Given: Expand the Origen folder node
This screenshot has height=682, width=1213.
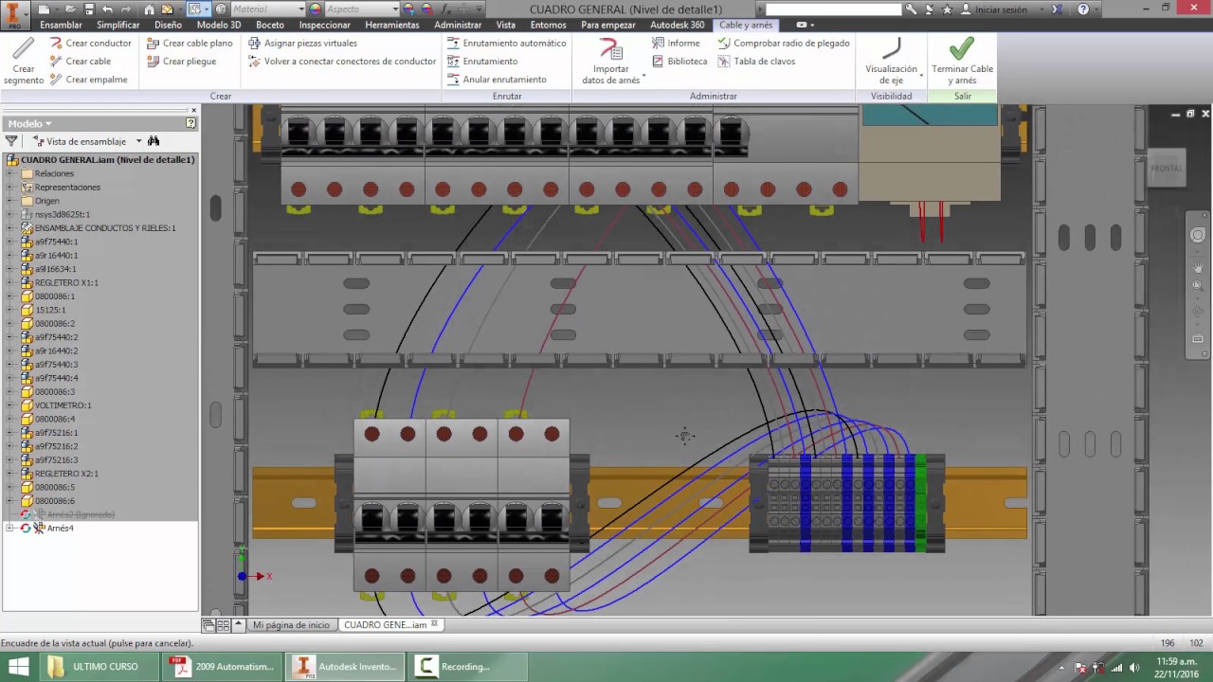Looking at the screenshot, I should pyautogui.click(x=9, y=201).
